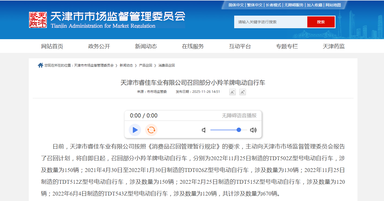Focus the keyword search input field
Image resolution: width=384 pixels, height=201 pixels.
[x=271, y=22]
